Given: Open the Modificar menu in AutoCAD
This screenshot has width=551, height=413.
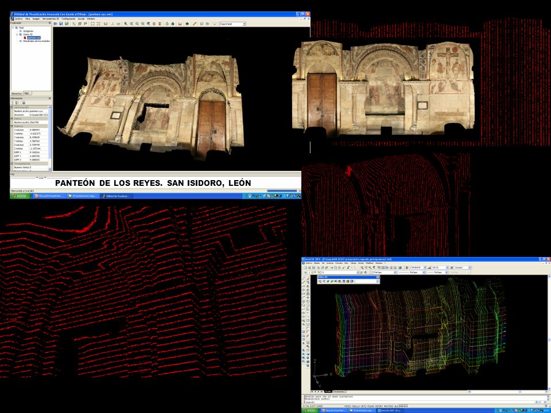Looking at the screenshot, I should pyautogui.click(x=369, y=263).
